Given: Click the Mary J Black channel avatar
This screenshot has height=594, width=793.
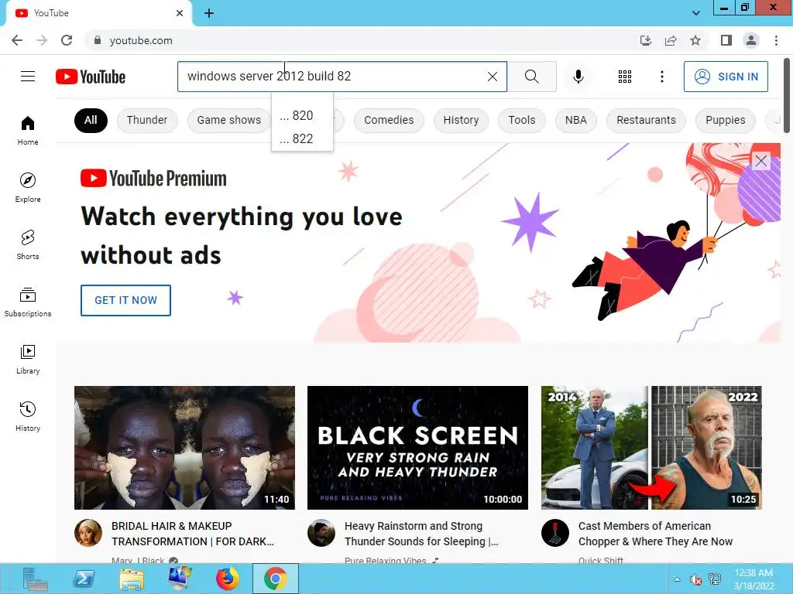Looking at the screenshot, I should 88,533.
